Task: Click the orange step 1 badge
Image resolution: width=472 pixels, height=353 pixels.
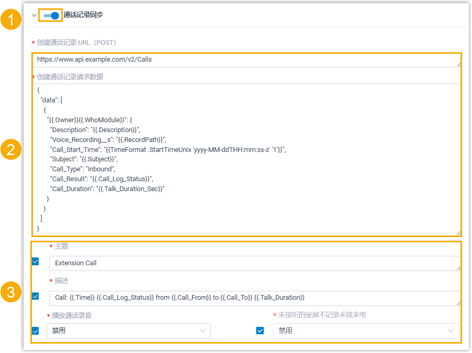Action: tap(10, 20)
